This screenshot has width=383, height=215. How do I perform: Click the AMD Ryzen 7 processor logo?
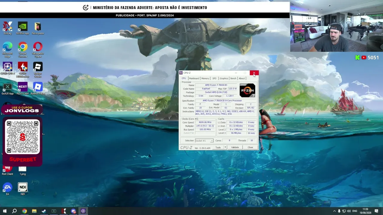tap(247, 90)
